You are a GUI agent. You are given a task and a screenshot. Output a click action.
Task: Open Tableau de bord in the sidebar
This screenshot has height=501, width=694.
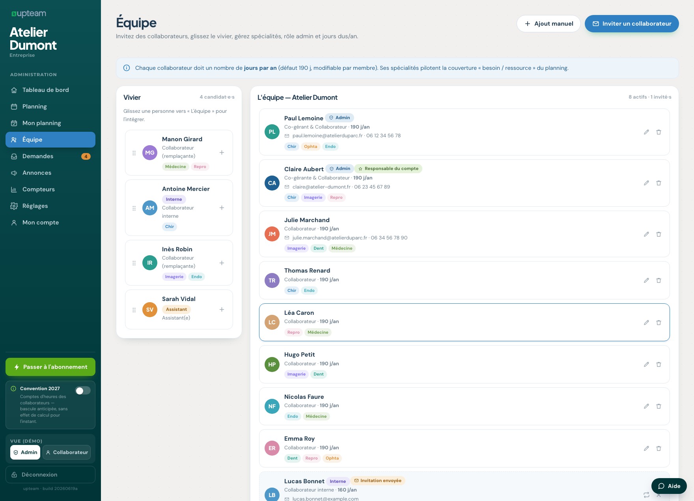50,90
